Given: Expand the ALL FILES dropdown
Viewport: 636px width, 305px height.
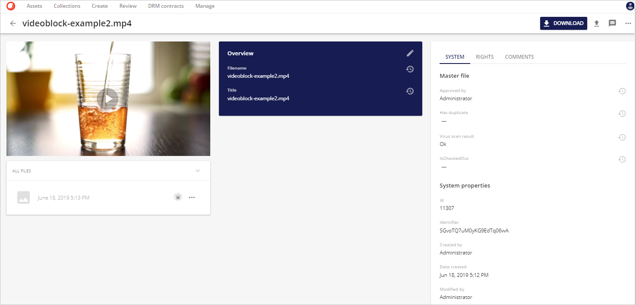Looking at the screenshot, I should tap(198, 171).
